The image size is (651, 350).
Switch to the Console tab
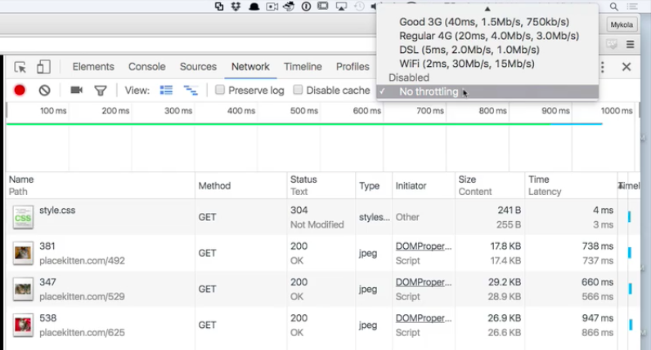(x=147, y=67)
